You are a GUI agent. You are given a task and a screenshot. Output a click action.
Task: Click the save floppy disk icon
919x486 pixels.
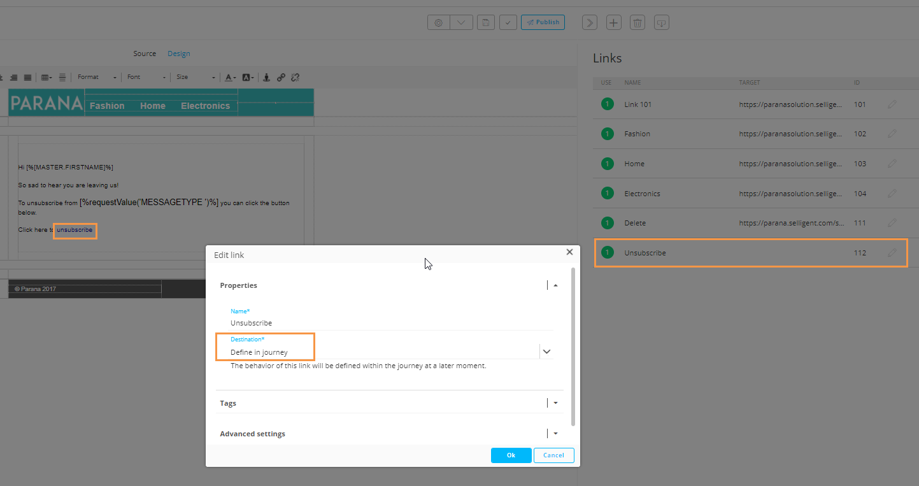click(485, 22)
